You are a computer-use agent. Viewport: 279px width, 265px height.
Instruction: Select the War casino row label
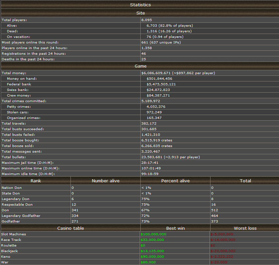pyautogui.click(x=5, y=262)
